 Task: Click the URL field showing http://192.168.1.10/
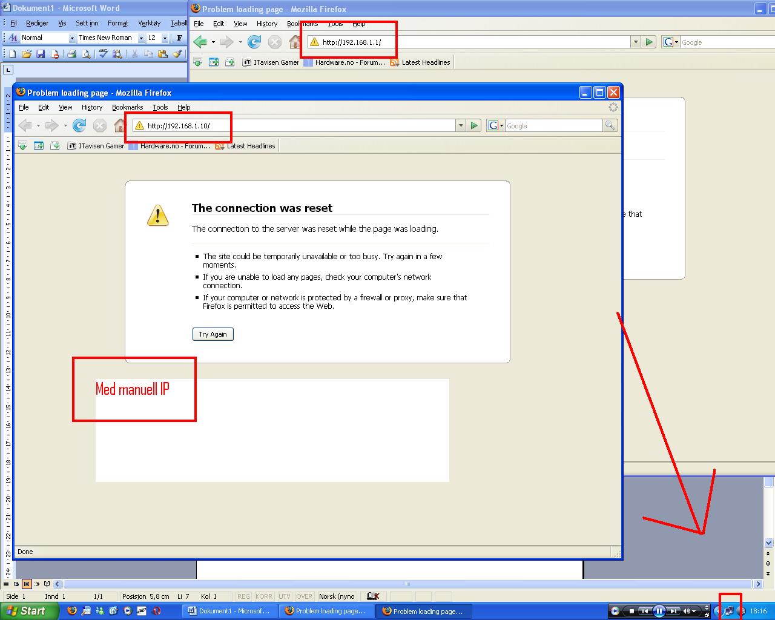[294, 125]
